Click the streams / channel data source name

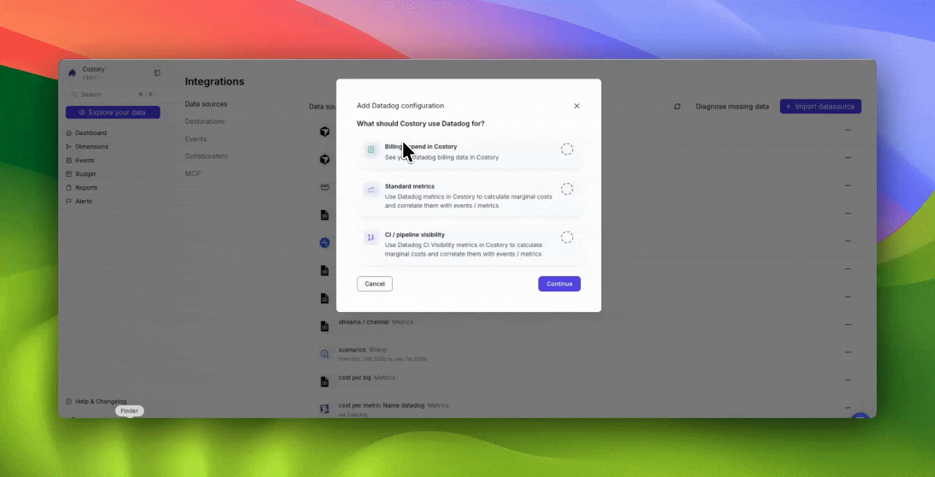click(364, 322)
